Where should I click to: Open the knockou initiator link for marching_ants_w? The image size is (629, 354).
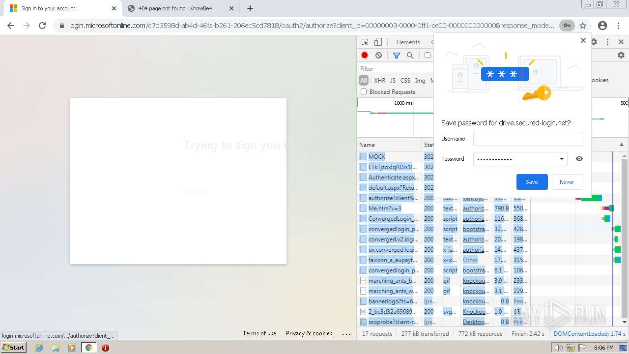click(476, 291)
